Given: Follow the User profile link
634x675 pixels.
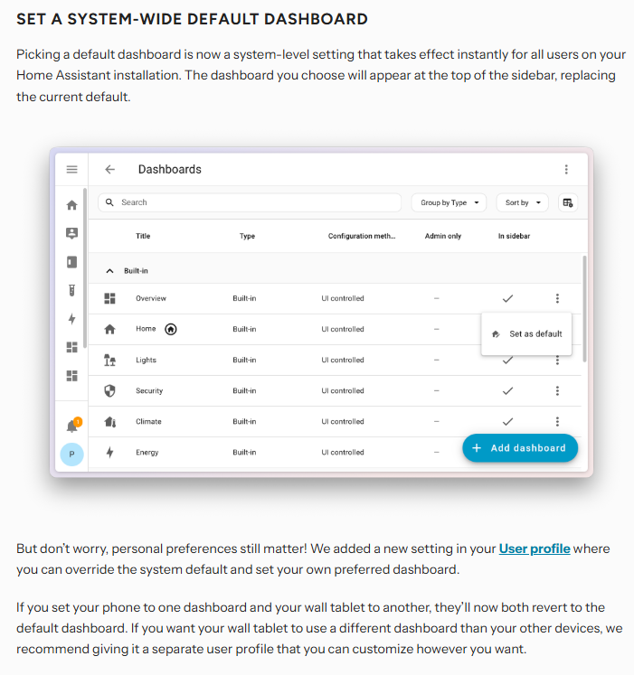Looking at the screenshot, I should [x=535, y=548].
